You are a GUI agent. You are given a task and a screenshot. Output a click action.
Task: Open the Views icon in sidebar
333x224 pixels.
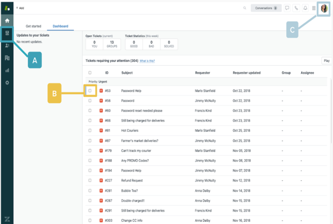click(x=7, y=33)
